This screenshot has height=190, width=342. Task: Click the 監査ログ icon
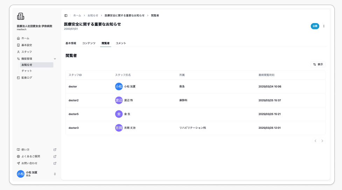[x=18, y=78]
